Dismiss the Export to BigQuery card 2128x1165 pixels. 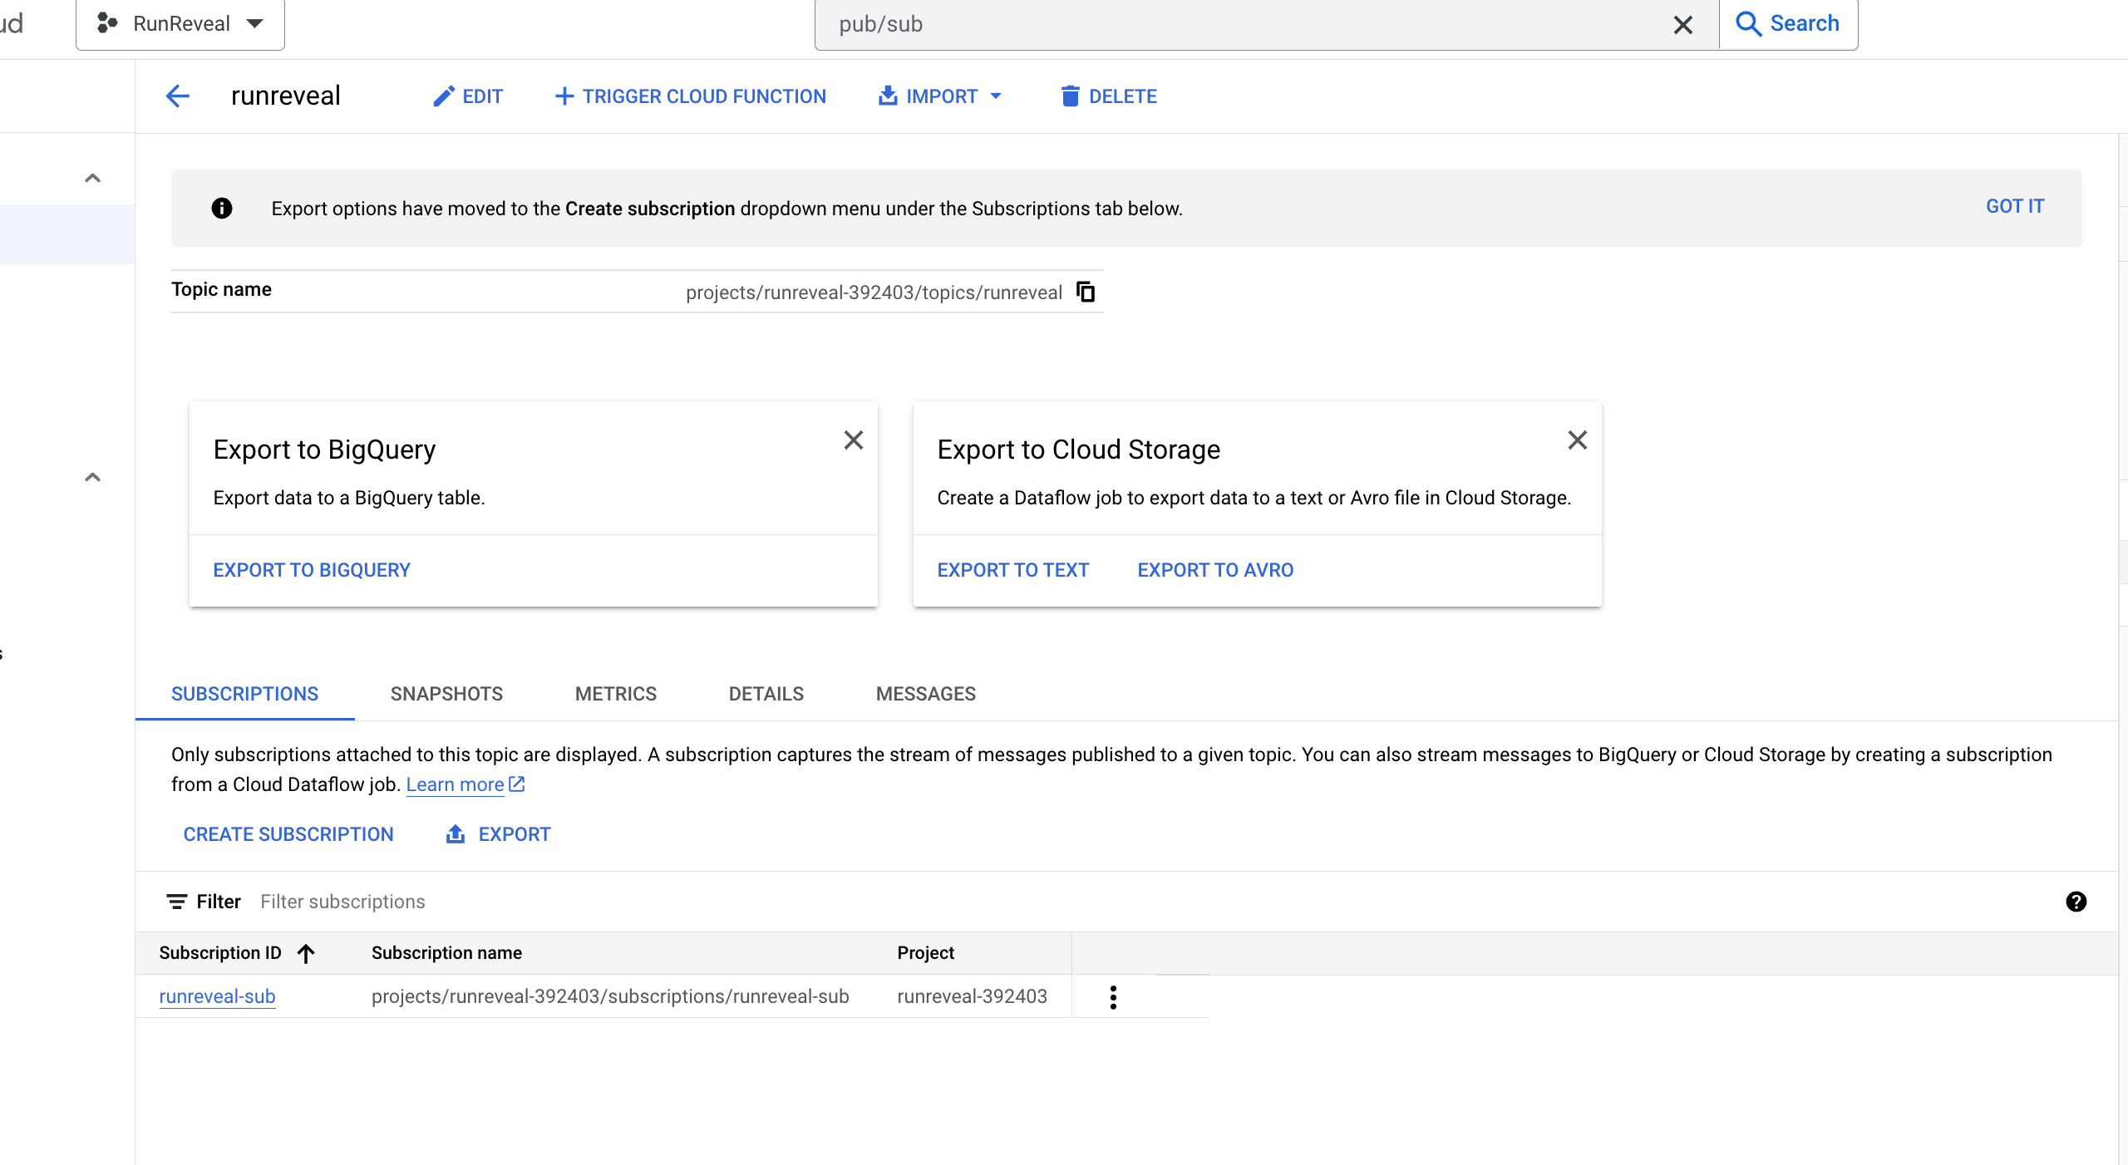pyautogui.click(x=853, y=440)
